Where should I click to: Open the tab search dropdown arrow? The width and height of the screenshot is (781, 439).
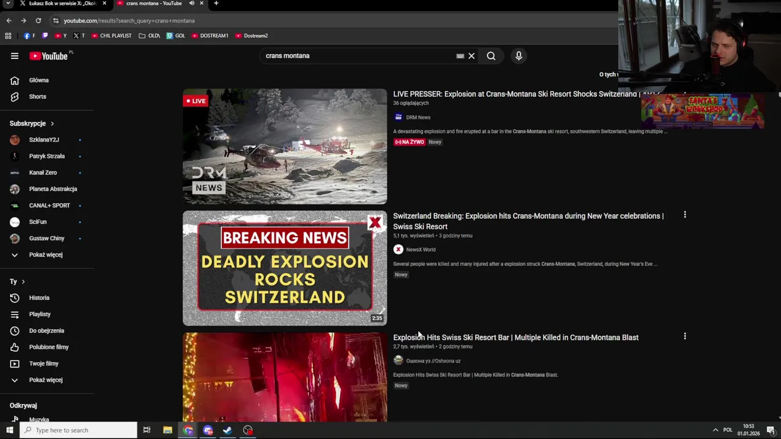[9, 4]
